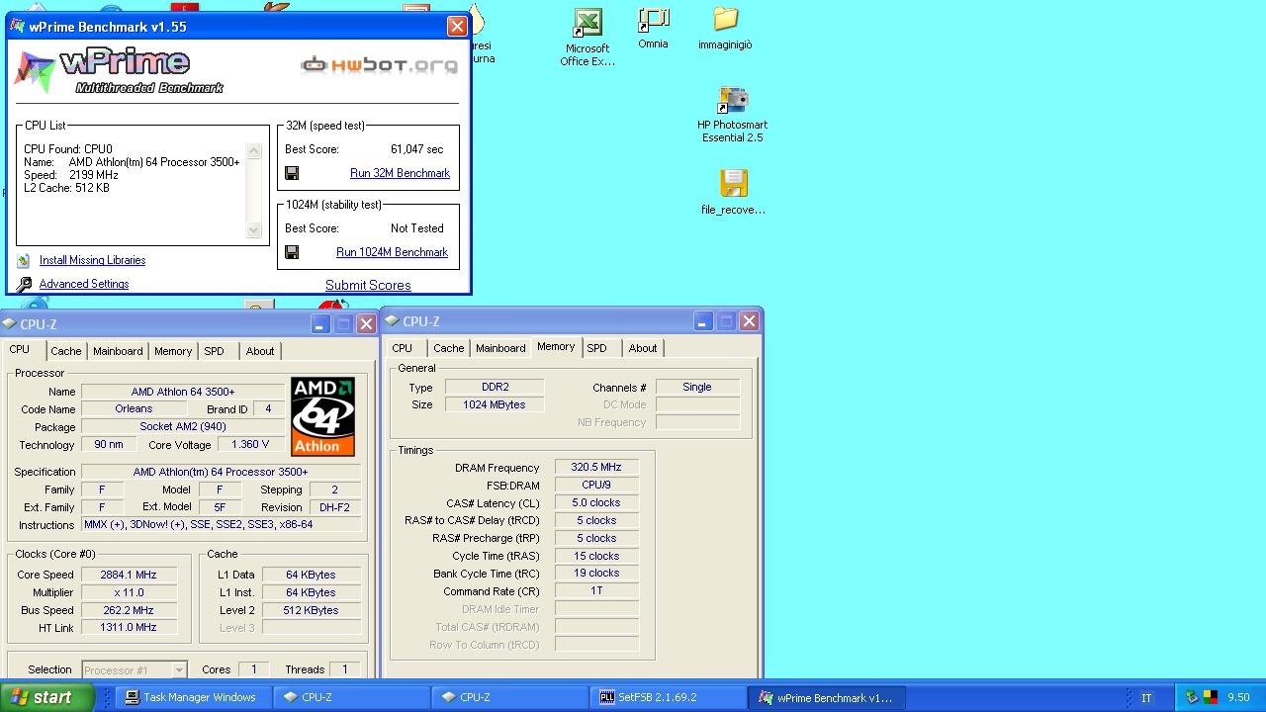Open the Advanced Settings link

[84, 284]
